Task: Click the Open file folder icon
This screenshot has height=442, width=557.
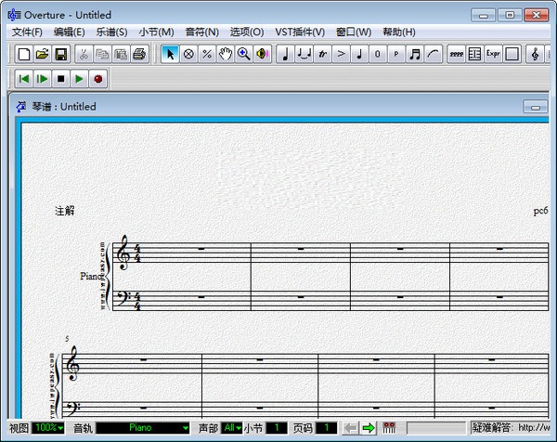Action: pyautogui.click(x=42, y=55)
